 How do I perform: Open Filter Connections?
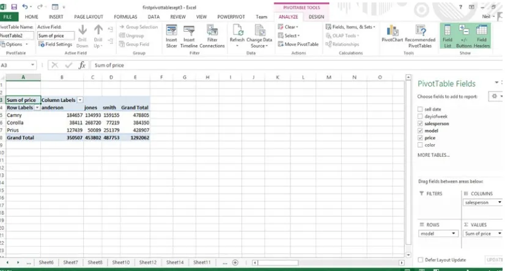point(212,37)
